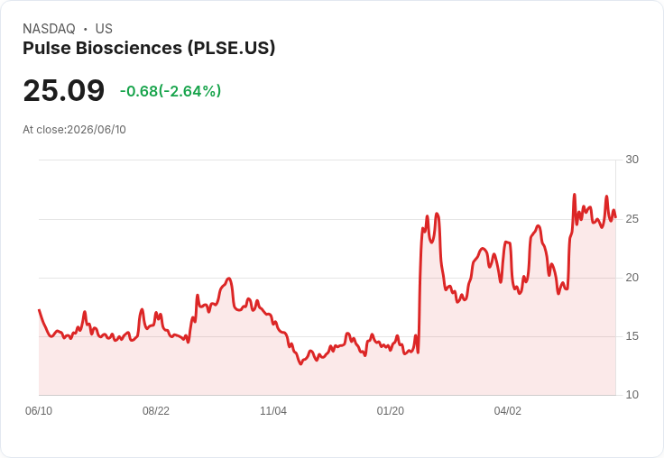The height and width of the screenshot is (458, 664).
Task: Select the 30 y-axis label
Action: [x=632, y=160]
